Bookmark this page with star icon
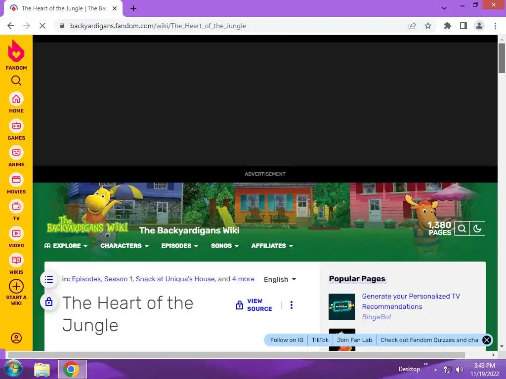The height and width of the screenshot is (379, 506). point(428,26)
